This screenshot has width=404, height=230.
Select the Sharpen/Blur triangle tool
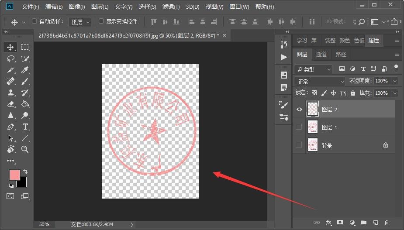(10, 115)
